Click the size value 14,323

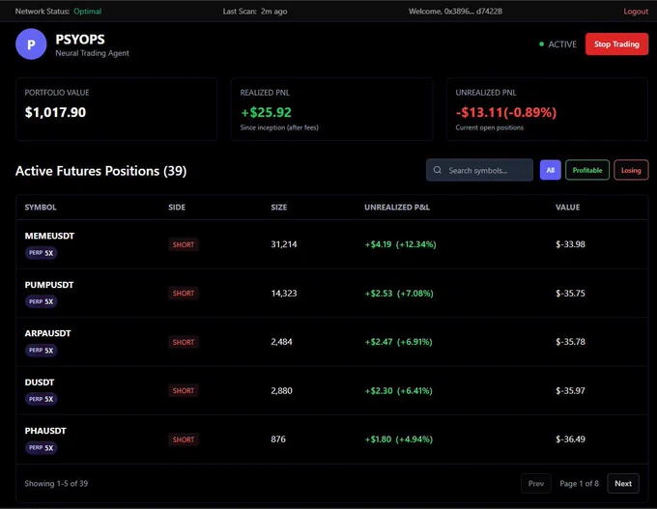[284, 294]
